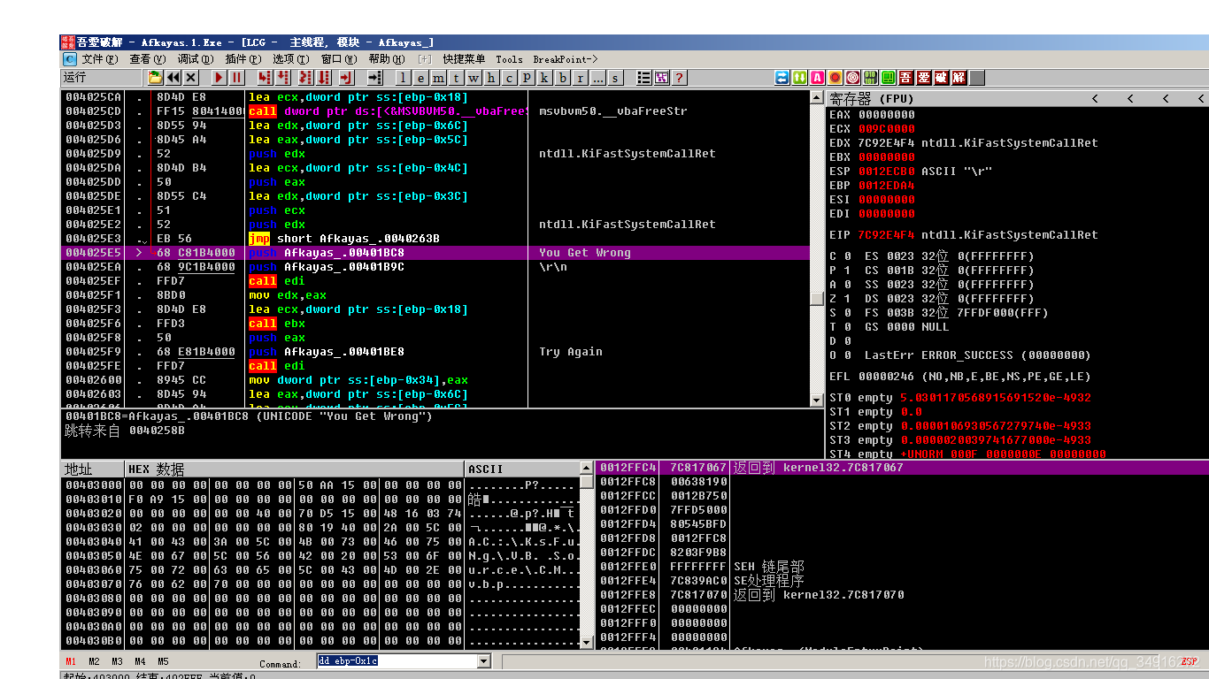The height and width of the screenshot is (679, 1209).
Task: Click disassembly pane scroll down arrow
Action: (x=817, y=400)
